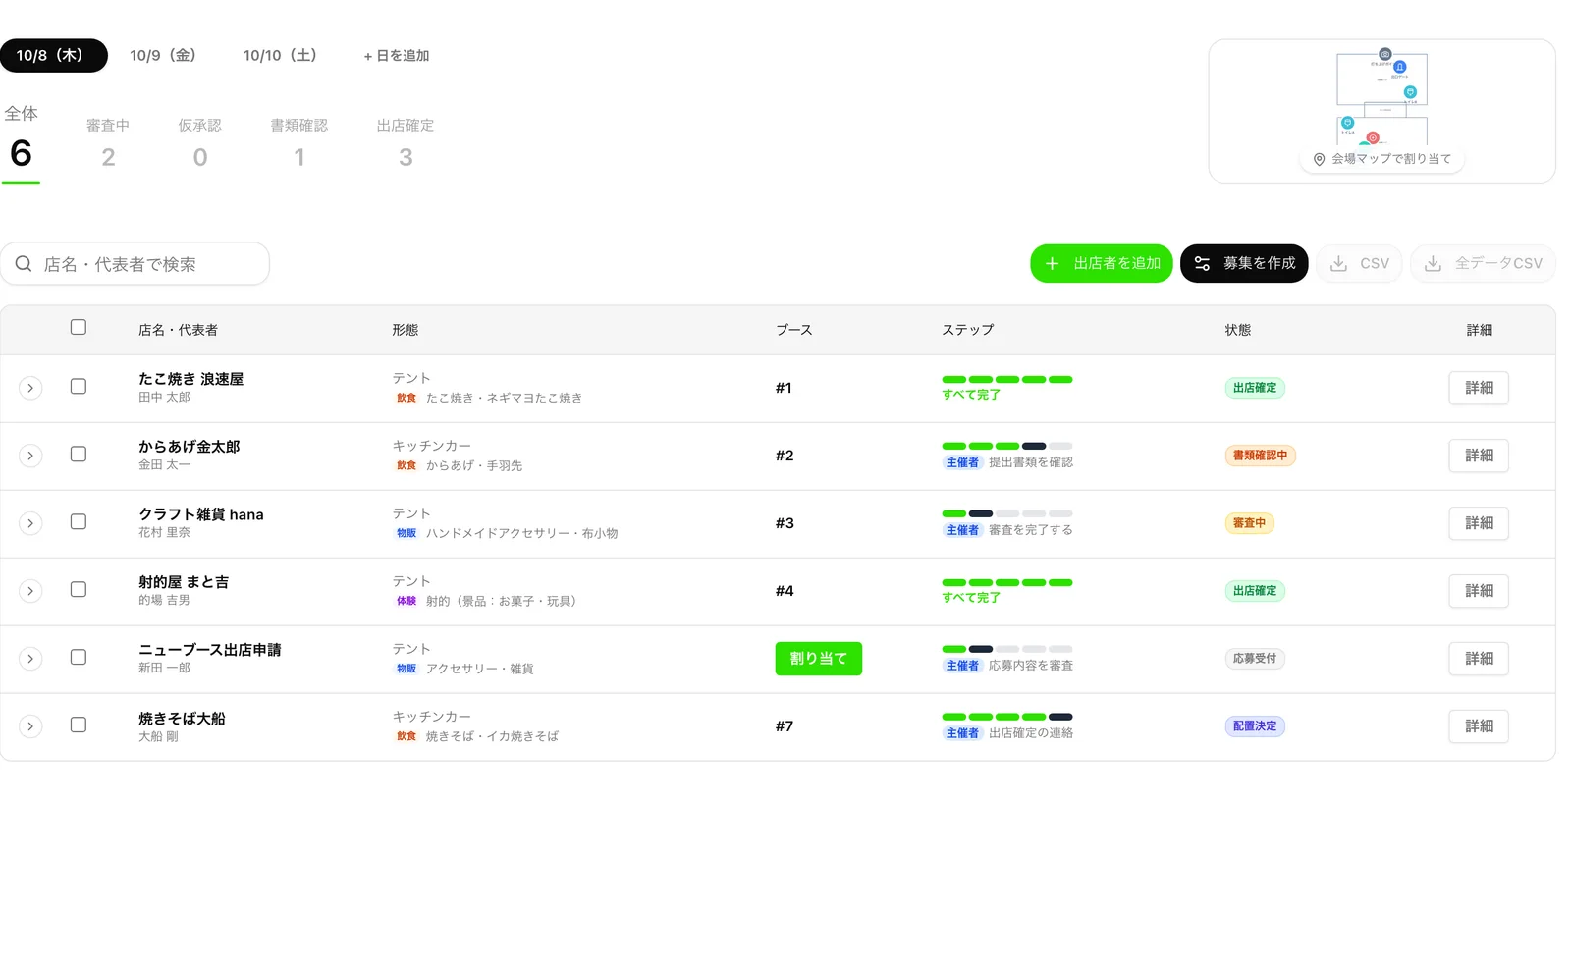The image size is (1571, 967).
Task: Filter by 審査中 status tab
Action: tap(108, 143)
